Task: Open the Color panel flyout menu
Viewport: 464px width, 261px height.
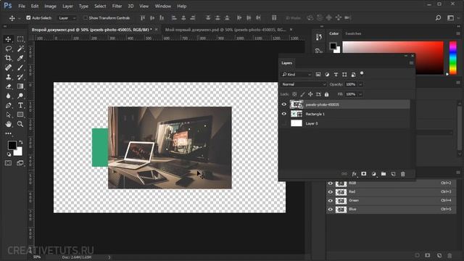Action: point(458,33)
